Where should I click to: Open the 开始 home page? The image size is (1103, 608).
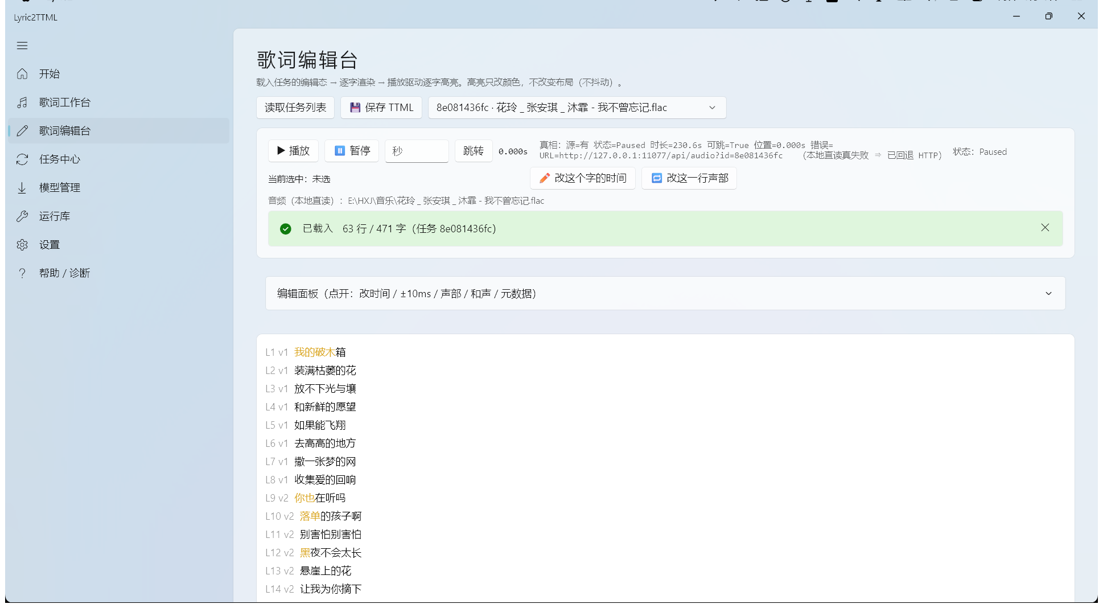click(118, 74)
